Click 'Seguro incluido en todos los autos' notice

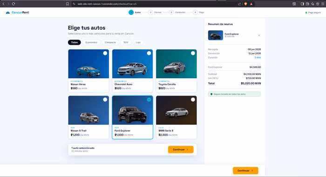[x=234, y=94]
